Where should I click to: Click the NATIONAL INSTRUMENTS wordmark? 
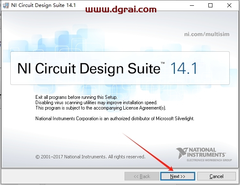coord(206,152)
